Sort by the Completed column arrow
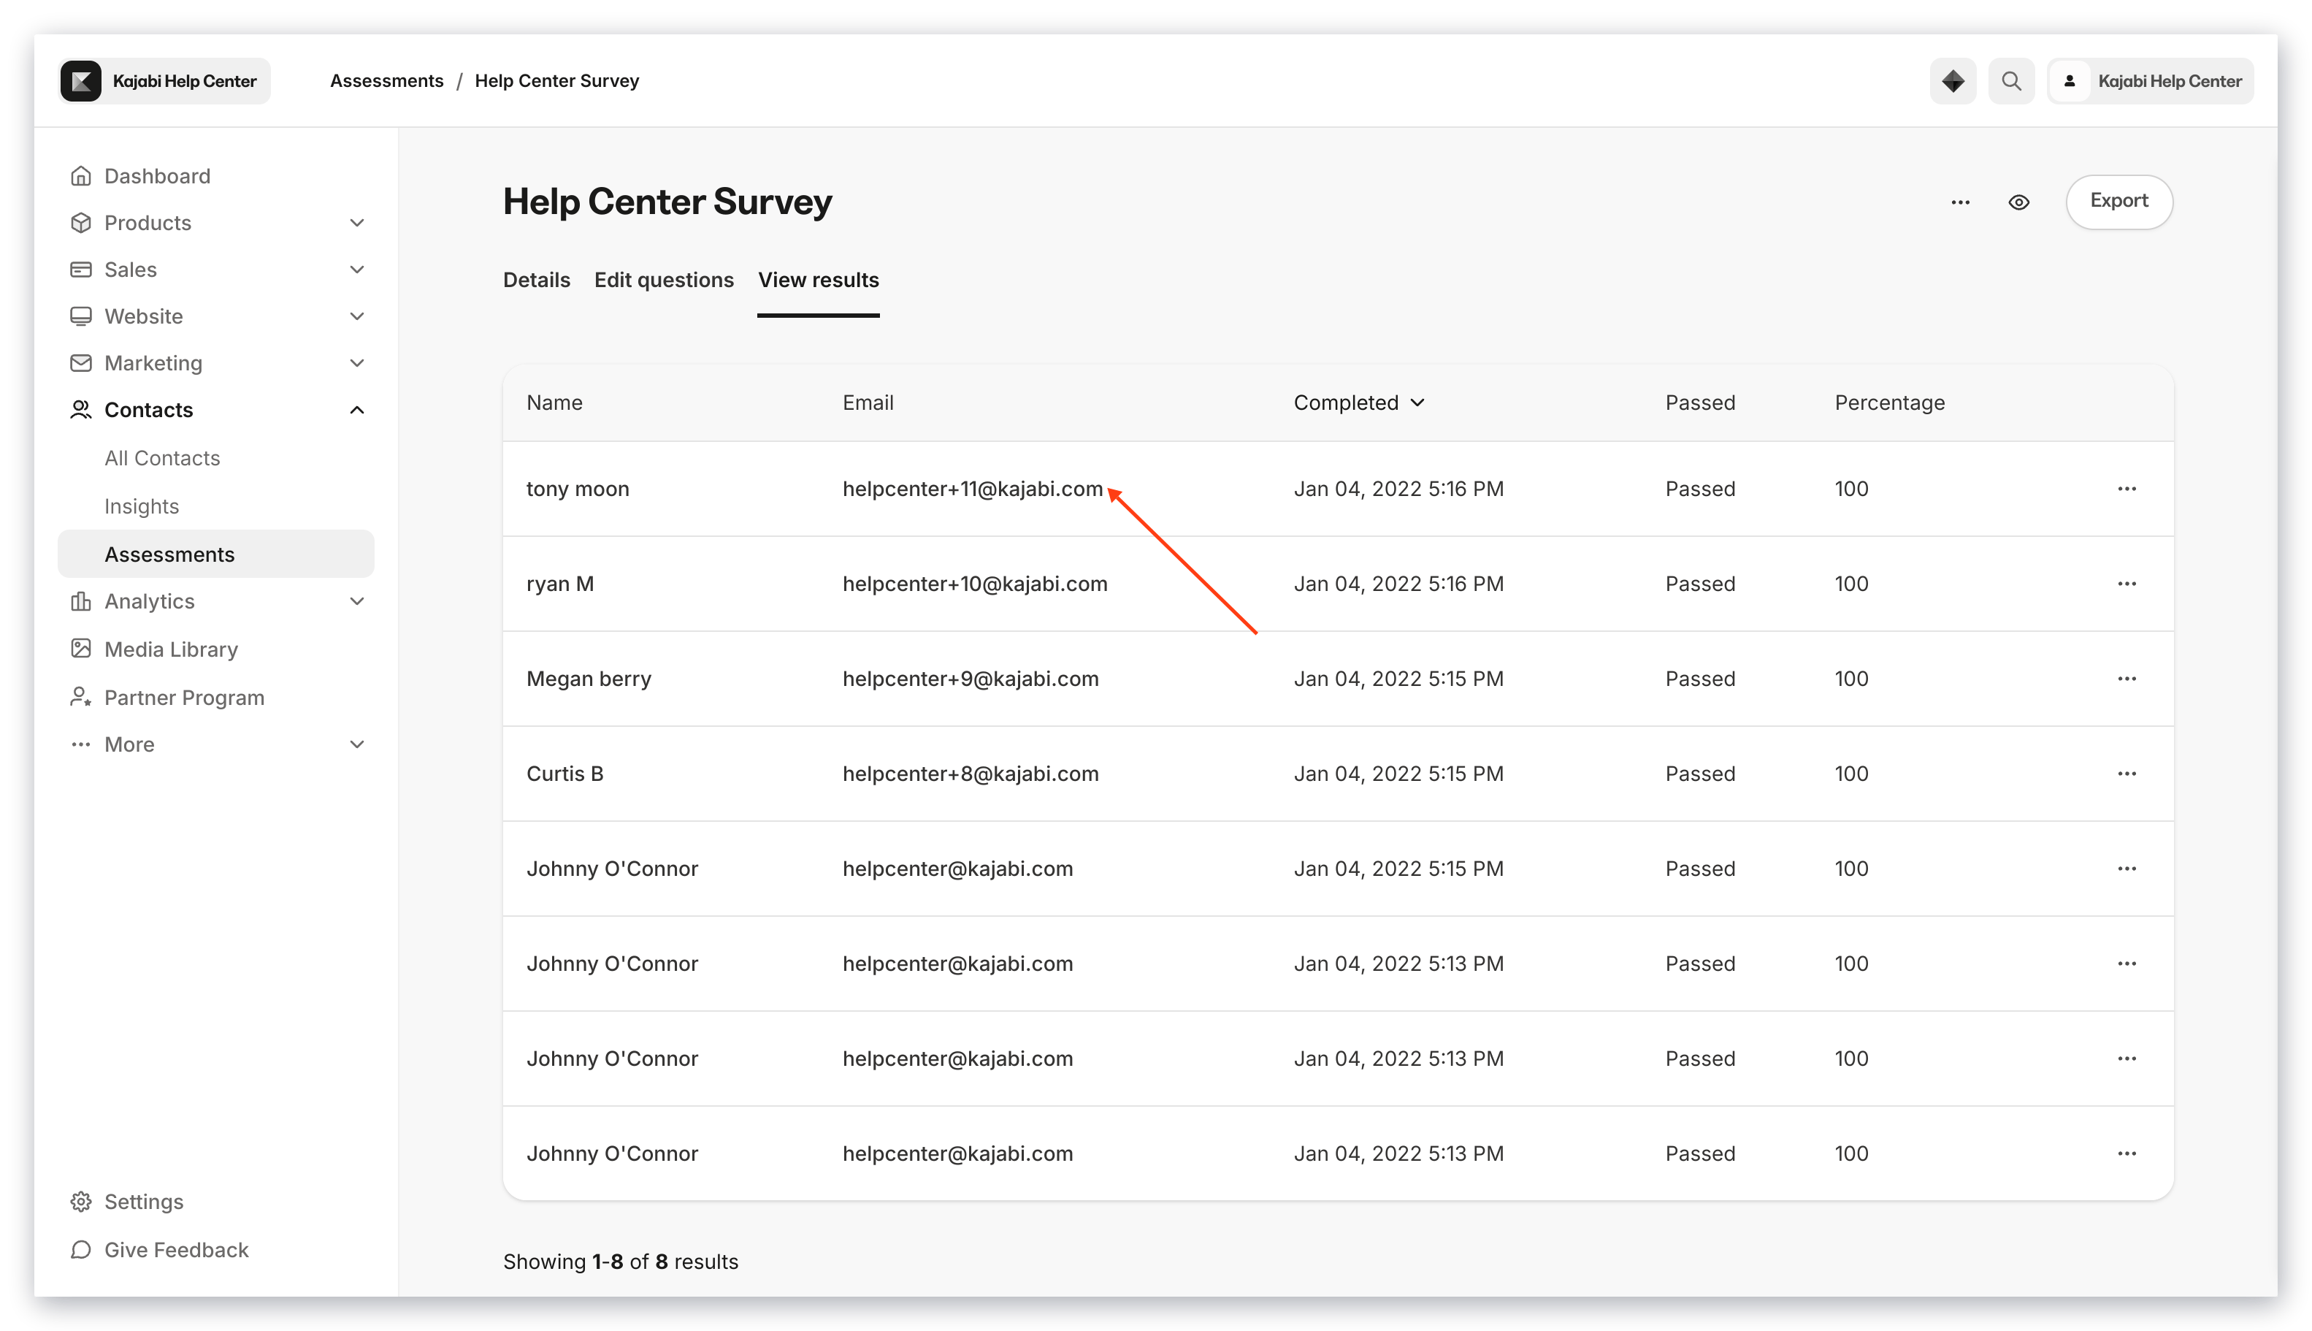This screenshot has width=2312, height=1331. coord(1417,403)
